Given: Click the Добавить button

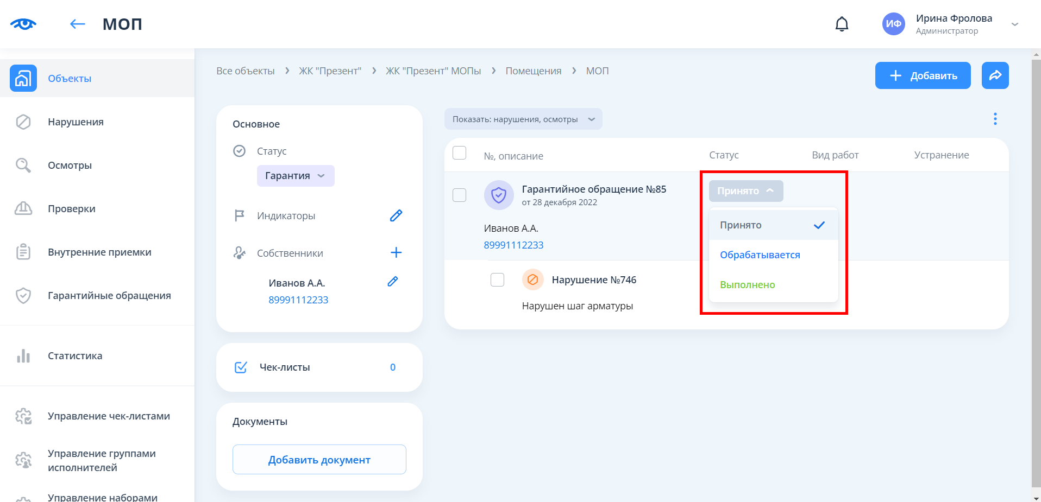Looking at the screenshot, I should pyautogui.click(x=923, y=75).
